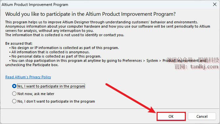Image resolution: width=220 pixels, height=124 pixels.
Task: Click the 'Not now, ask me later' label text
Action: pyautogui.click(x=36, y=94)
